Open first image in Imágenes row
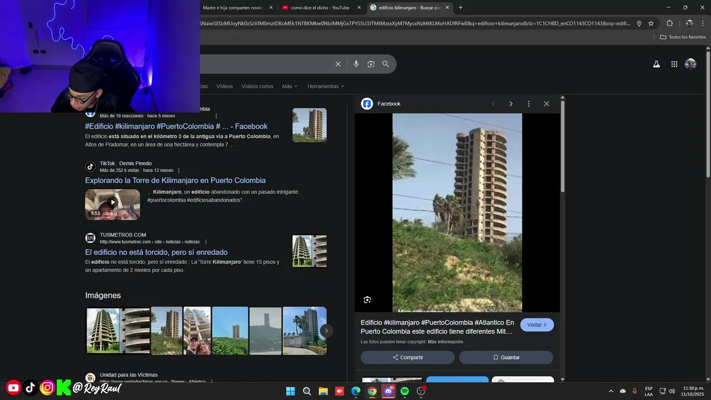 pyautogui.click(x=118, y=331)
